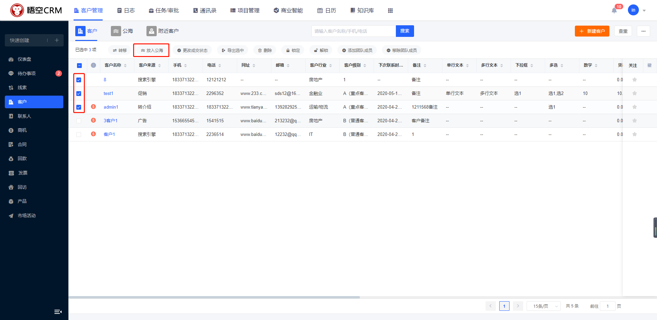Open the notification bell icon

tap(614, 11)
